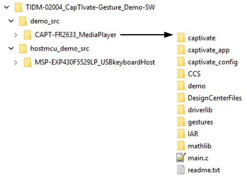Click the captivate folder icon

[181, 37]
